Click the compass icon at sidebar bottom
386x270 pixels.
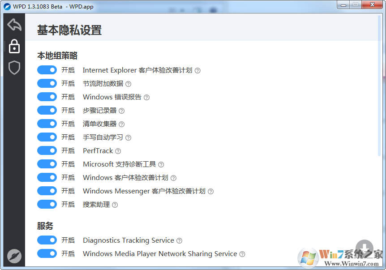pos(14,256)
